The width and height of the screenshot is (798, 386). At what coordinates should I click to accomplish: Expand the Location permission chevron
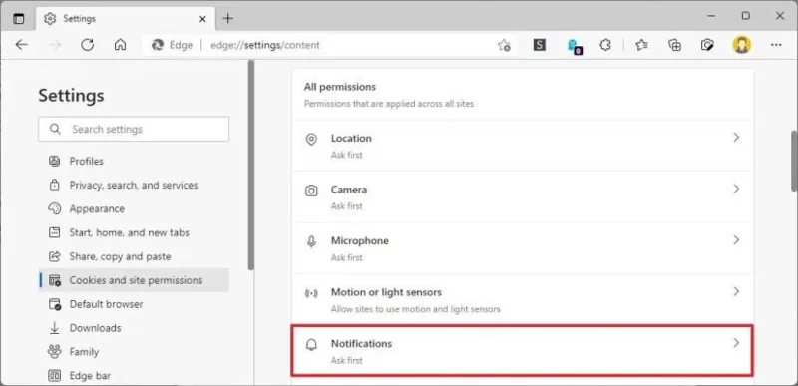click(736, 138)
